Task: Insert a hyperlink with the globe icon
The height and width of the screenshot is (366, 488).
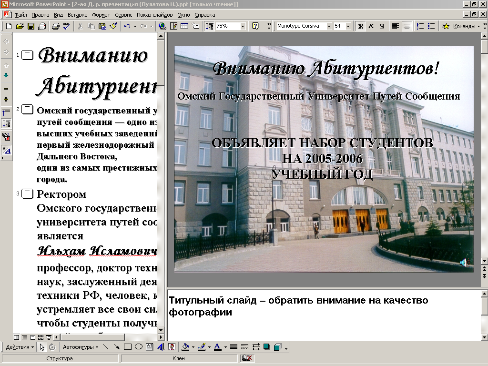Action: [x=162, y=26]
